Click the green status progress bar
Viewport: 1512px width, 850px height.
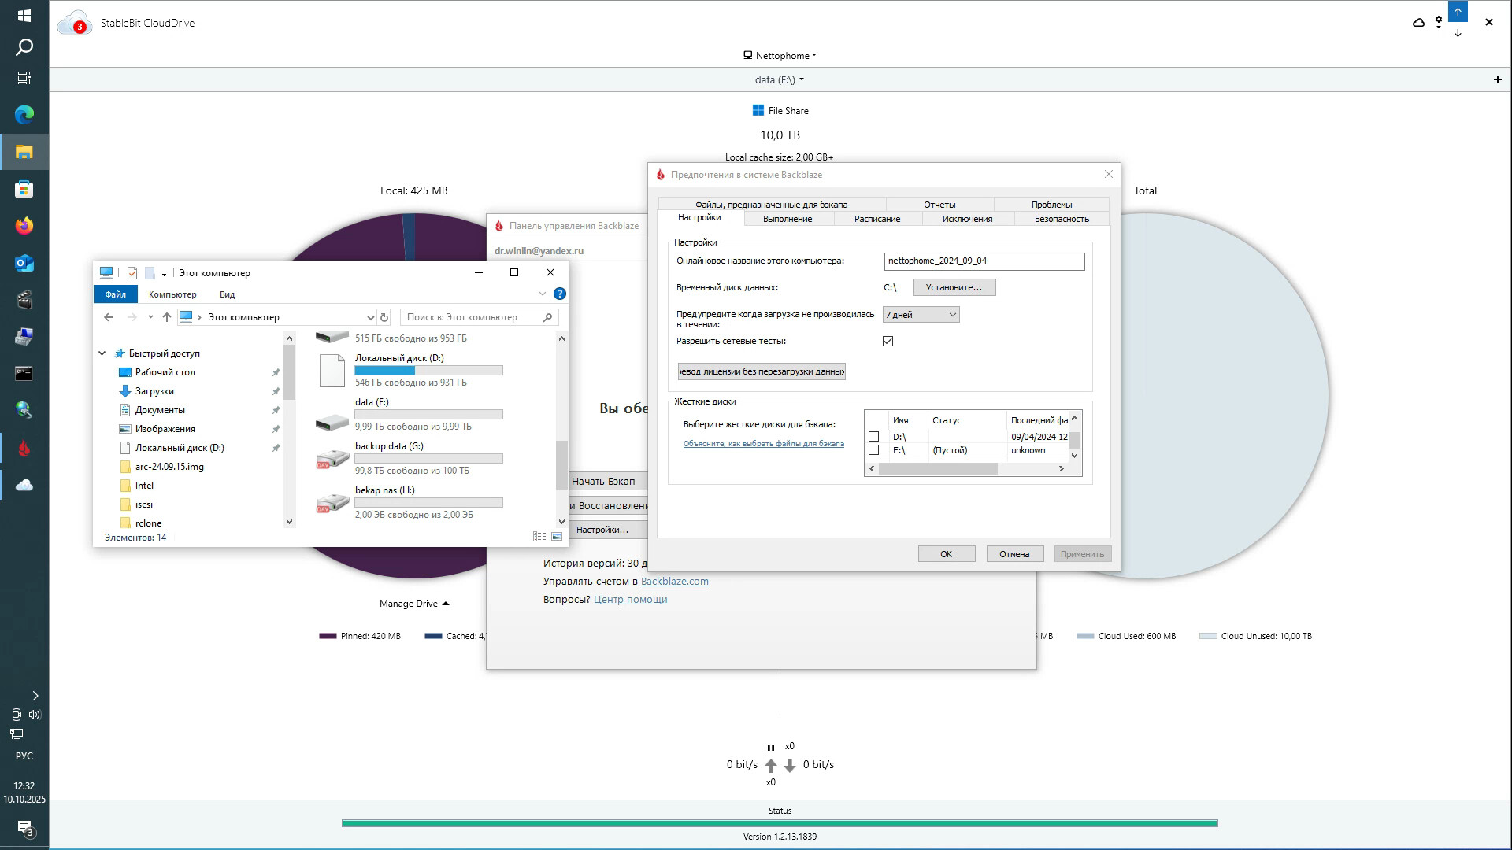[x=780, y=823]
